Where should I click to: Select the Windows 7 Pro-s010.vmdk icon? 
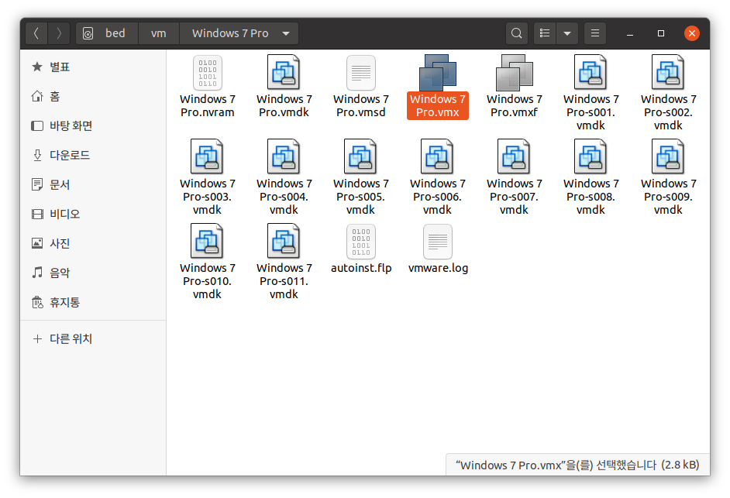(x=207, y=241)
